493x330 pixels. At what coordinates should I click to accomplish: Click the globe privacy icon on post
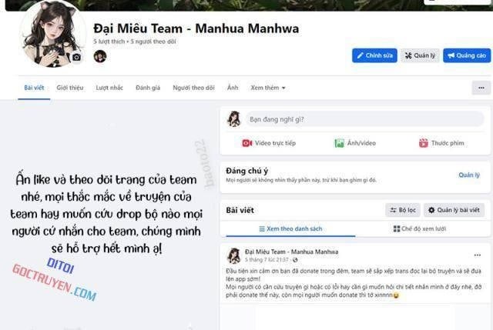(x=295, y=260)
